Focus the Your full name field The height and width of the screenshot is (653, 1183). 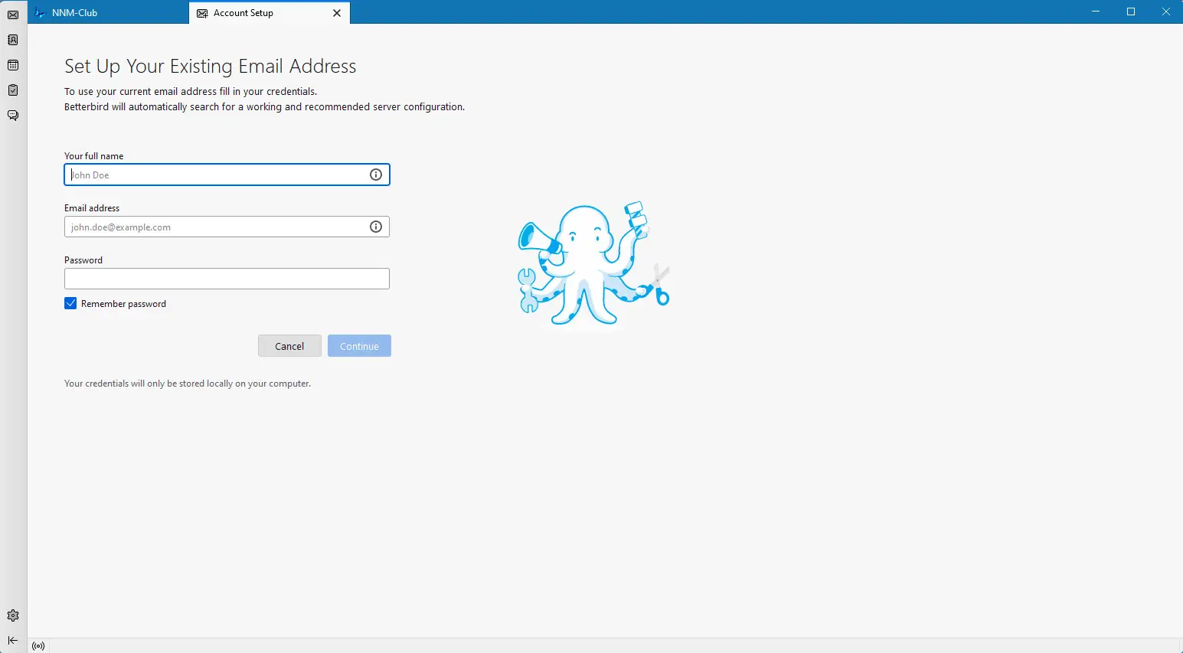[x=227, y=175]
